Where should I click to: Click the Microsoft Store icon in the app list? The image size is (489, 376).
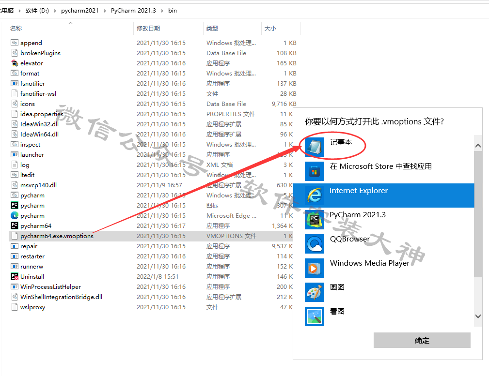coord(315,171)
